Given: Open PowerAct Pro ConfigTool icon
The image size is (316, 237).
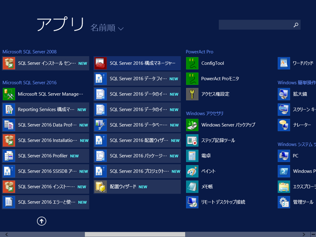Looking at the screenshot, I should pos(192,63).
